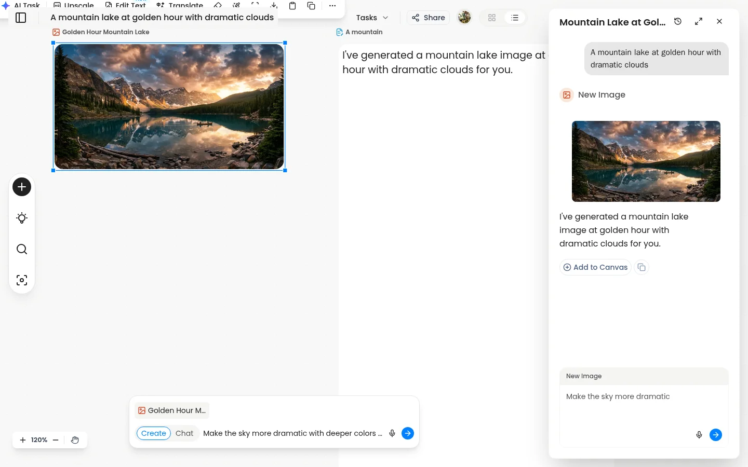Click the bottom prompt text field
The height and width of the screenshot is (467, 748).
pos(292,433)
